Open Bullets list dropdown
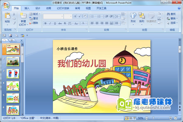The height and width of the screenshot is (122, 183). click(93, 16)
